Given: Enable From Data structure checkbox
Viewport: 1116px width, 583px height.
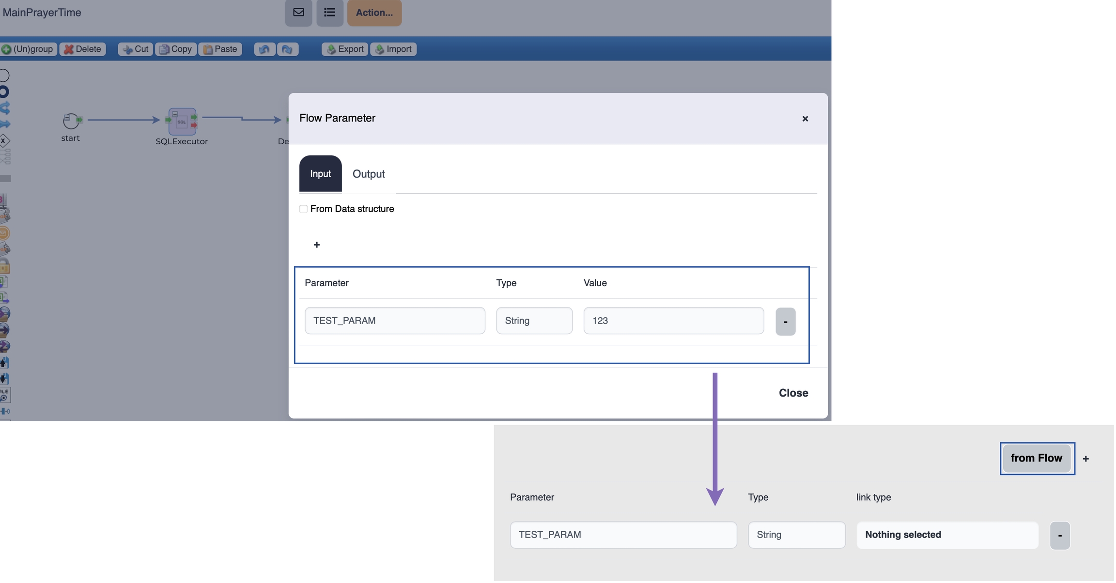Looking at the screenshot, I should pyautogui.click(x=303, y=209).
